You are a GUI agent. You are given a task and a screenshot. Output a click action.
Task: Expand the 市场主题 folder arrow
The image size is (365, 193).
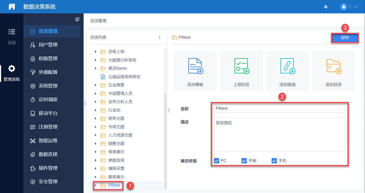(95, 127)
